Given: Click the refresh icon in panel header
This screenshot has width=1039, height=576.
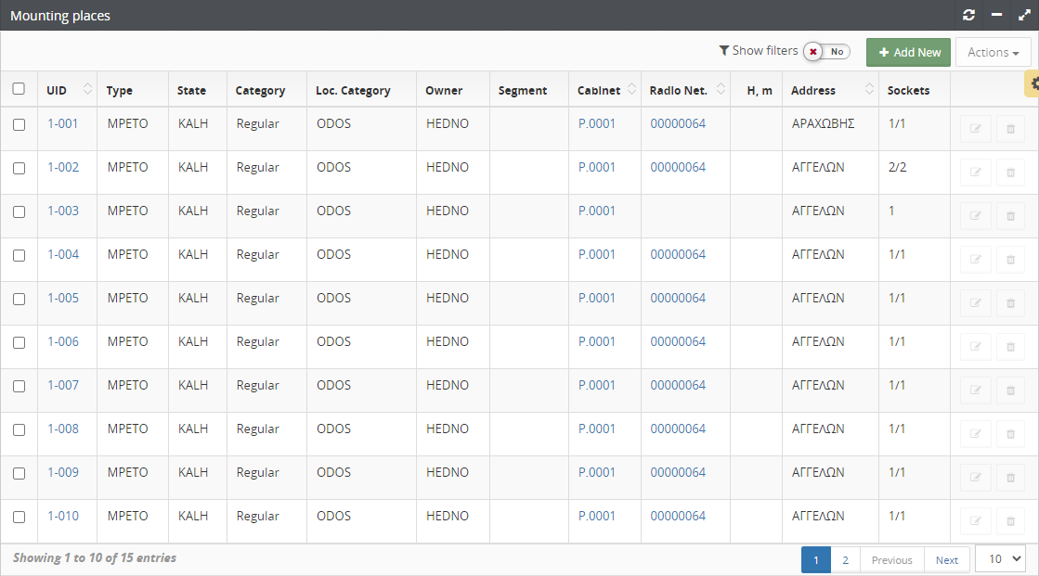Looking at the screenshot, I should pyautogui.click(x=969, y=15).
